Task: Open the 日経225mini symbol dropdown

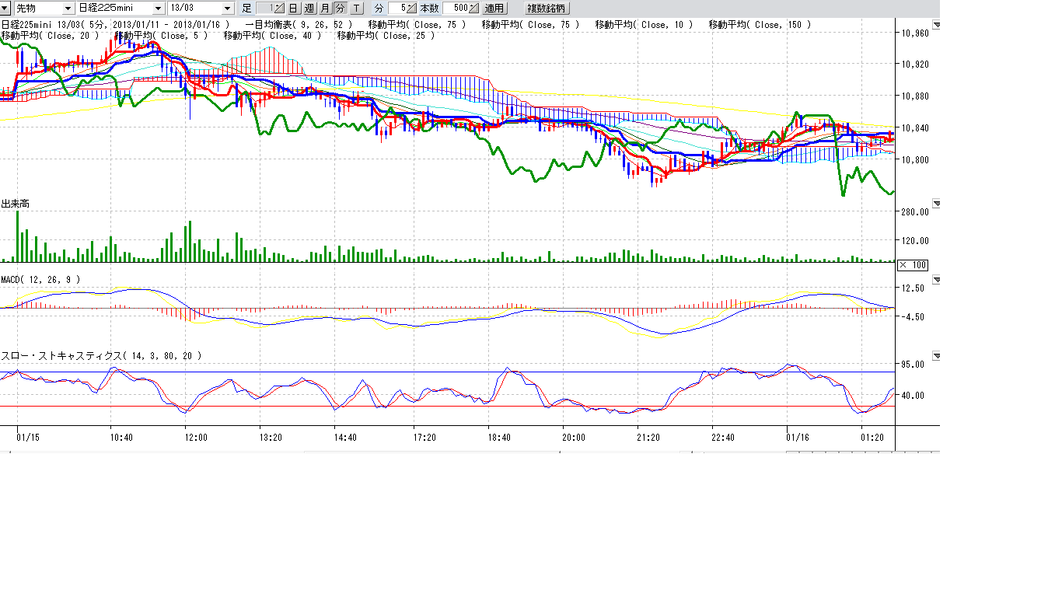Action: [x=159, y=9]
